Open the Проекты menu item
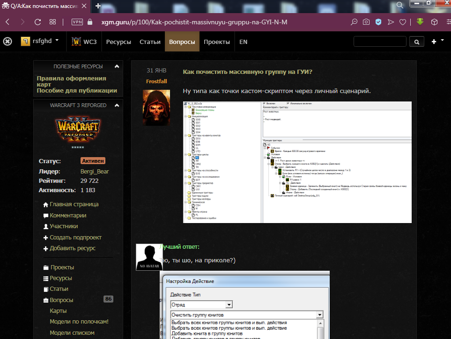The image size is (451, 339). 217,42
